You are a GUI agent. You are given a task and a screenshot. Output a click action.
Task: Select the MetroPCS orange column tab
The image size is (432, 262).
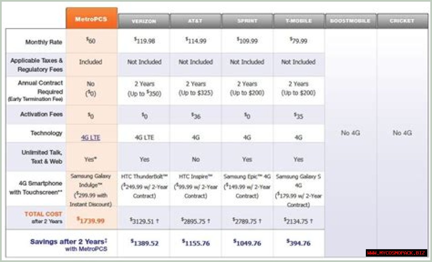click(x=91, y=19)
